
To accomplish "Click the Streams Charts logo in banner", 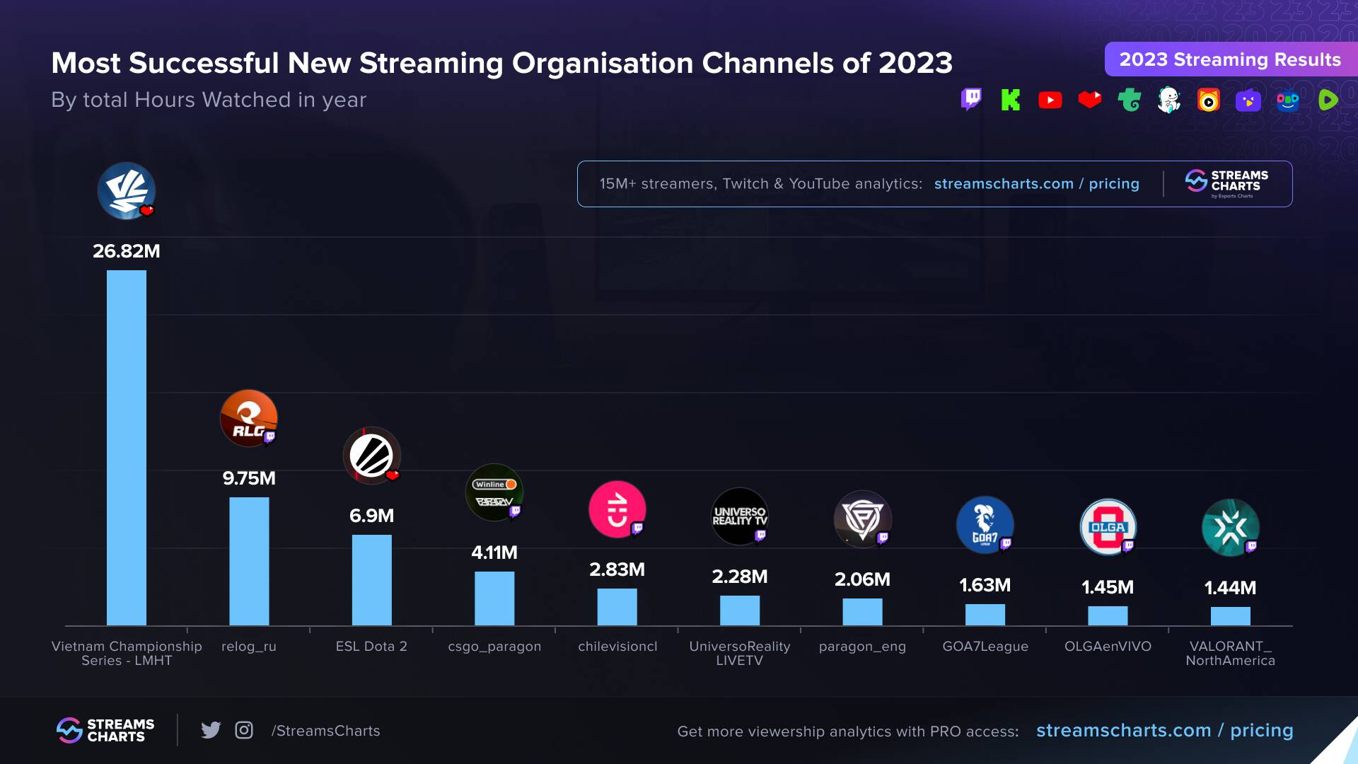I will click(1227, 183).
